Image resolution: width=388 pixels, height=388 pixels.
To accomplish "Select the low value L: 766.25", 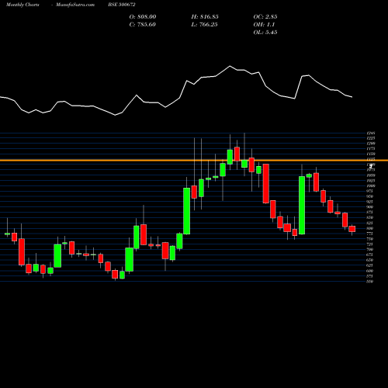I will click(x=204, y=25).
